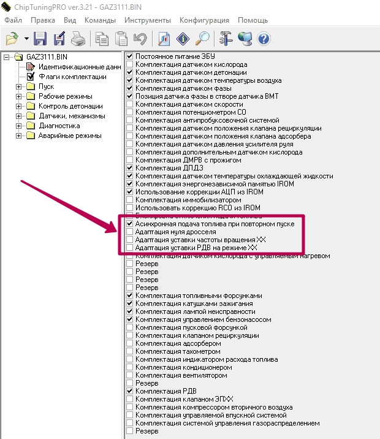
Task: Open the Инструменты menu
Action: point(148,20)
